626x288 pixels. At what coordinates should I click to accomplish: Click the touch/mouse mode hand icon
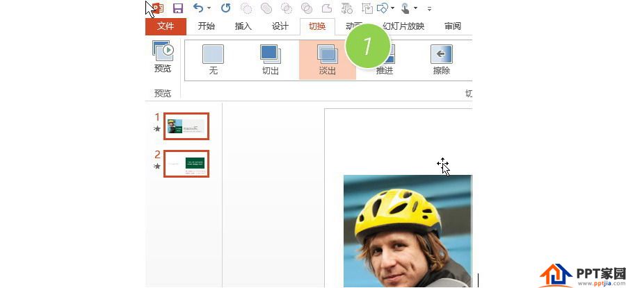click(405, 8)
